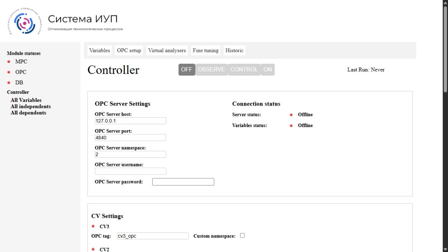Image resolution: width=448 pixels, height=252 pixels.
Task: Open the All dependents link
Action: 28,113
